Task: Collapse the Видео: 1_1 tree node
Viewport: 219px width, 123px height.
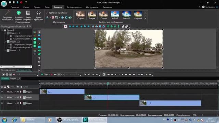Action: pyautogui.click(x=5, y=33)
